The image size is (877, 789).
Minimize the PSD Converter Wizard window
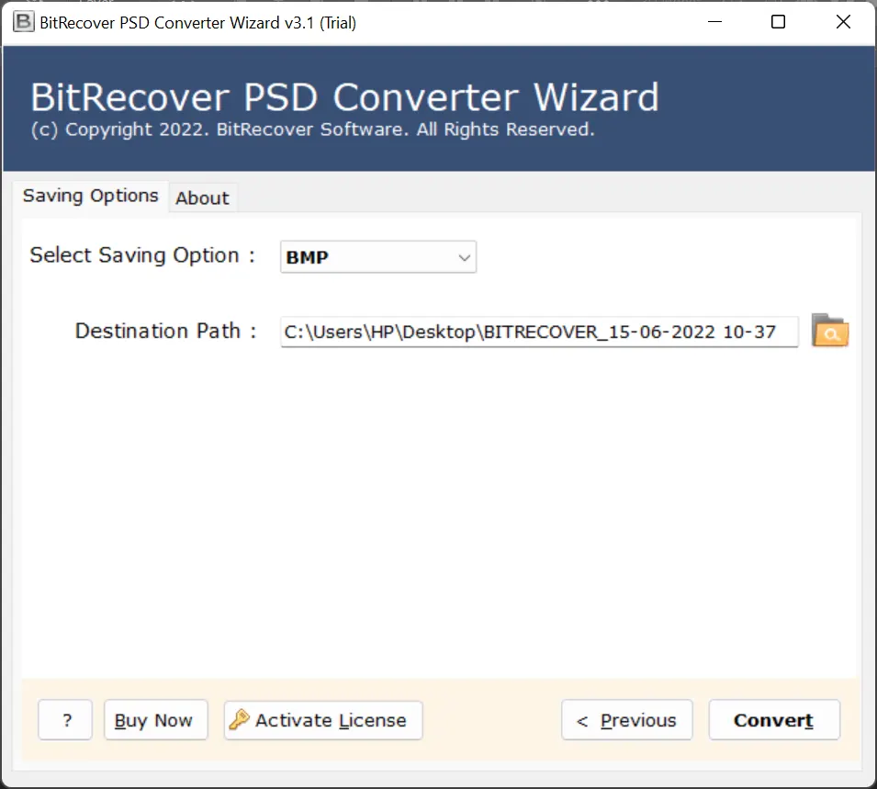coord(714,20)
